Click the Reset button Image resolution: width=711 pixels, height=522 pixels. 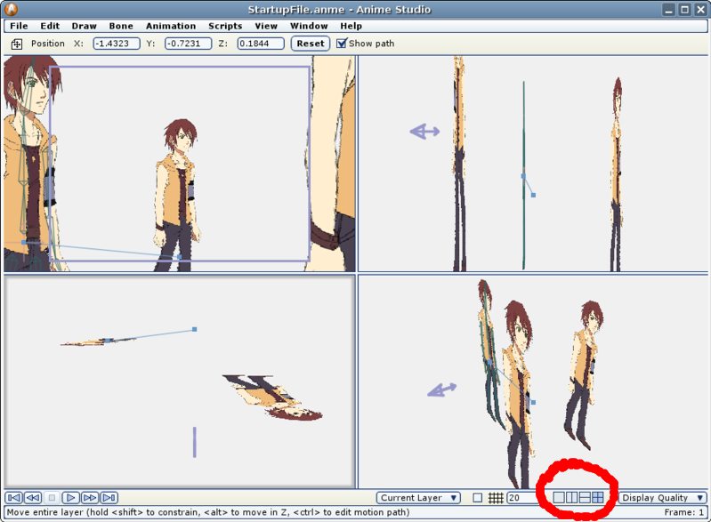tap(311, 44)
